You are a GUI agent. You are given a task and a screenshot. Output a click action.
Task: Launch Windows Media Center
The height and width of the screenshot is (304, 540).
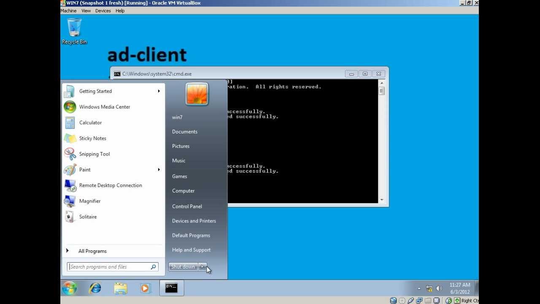tap(113, 107)
